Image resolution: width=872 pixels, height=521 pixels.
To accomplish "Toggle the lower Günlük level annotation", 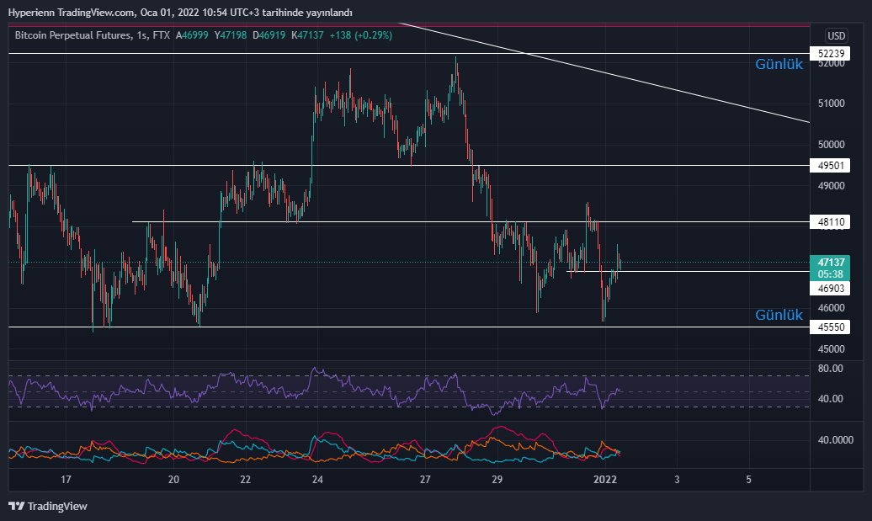I will click(x=779, y=315).
